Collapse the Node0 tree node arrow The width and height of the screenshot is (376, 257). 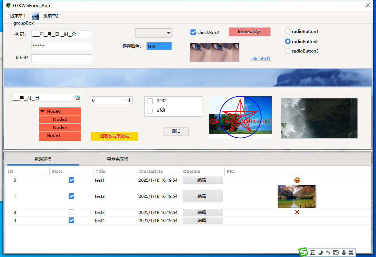(x=42, y=111)
